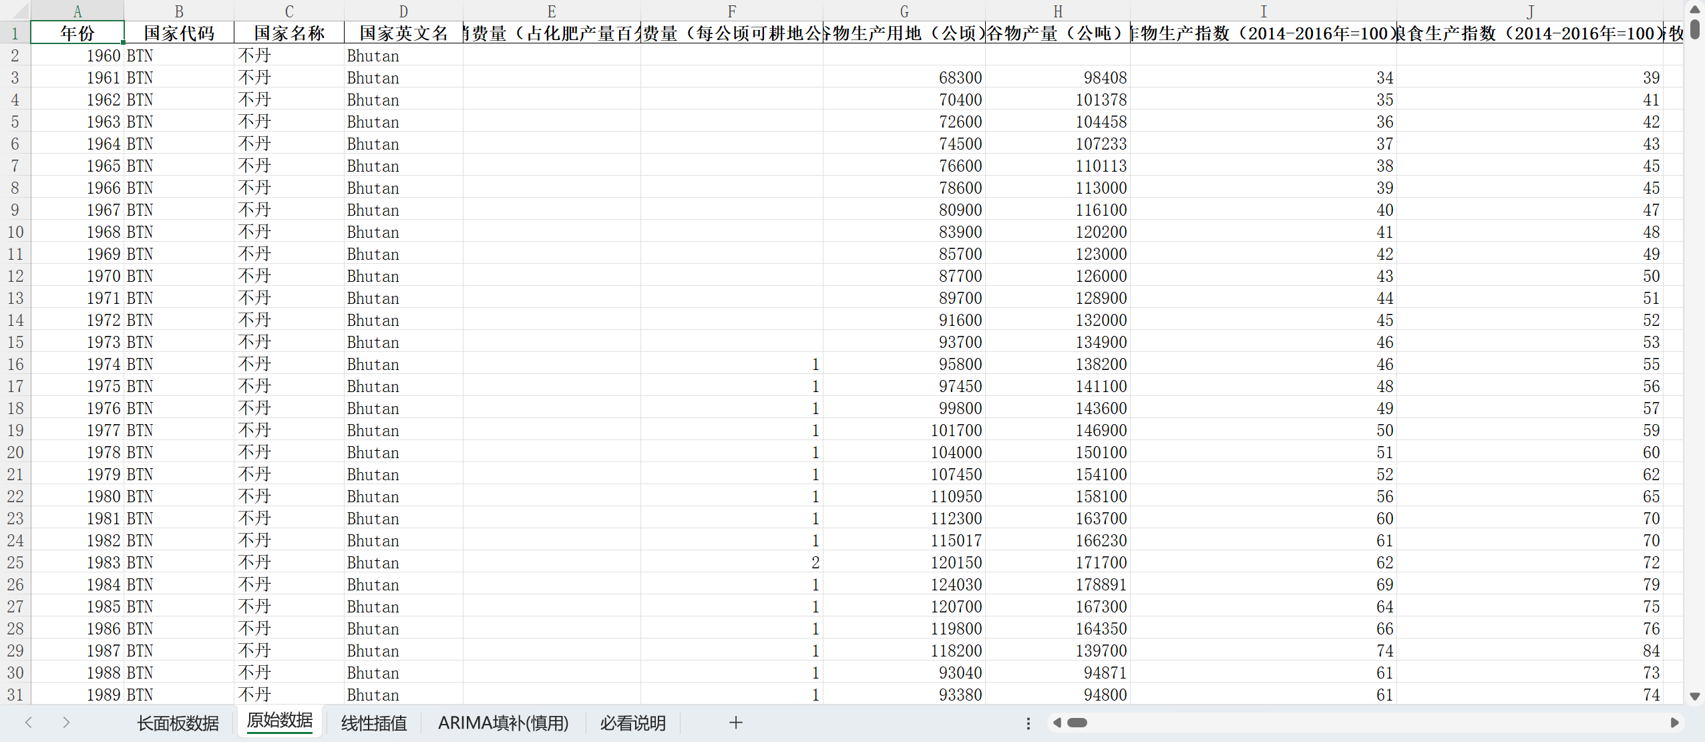Add a new sheet with plus icon
Viewport: 1705px width, 742px height.
735,723
